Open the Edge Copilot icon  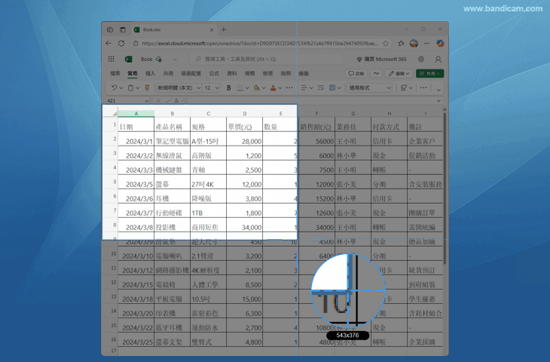(440, 43)
